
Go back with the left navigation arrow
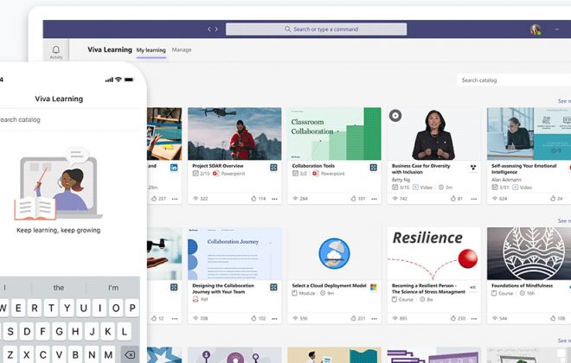209,29
